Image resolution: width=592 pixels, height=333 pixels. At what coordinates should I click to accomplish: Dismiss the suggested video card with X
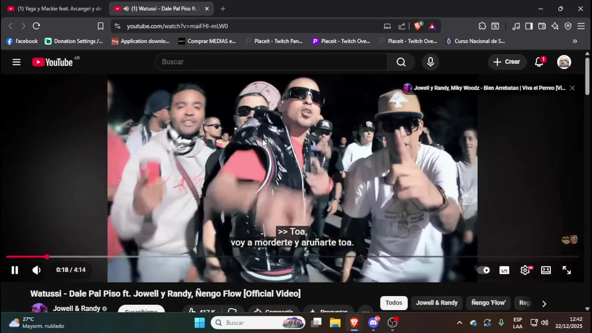pyautogui.click(x=573, y=88)
